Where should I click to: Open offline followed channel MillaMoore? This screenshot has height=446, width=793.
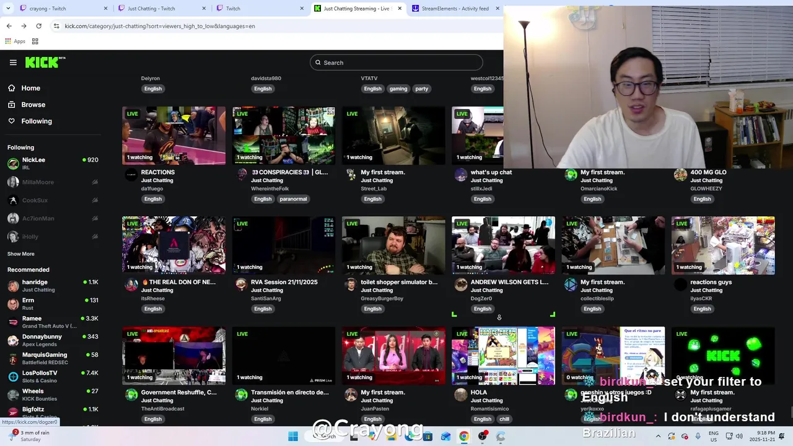(x=53, y=182)
